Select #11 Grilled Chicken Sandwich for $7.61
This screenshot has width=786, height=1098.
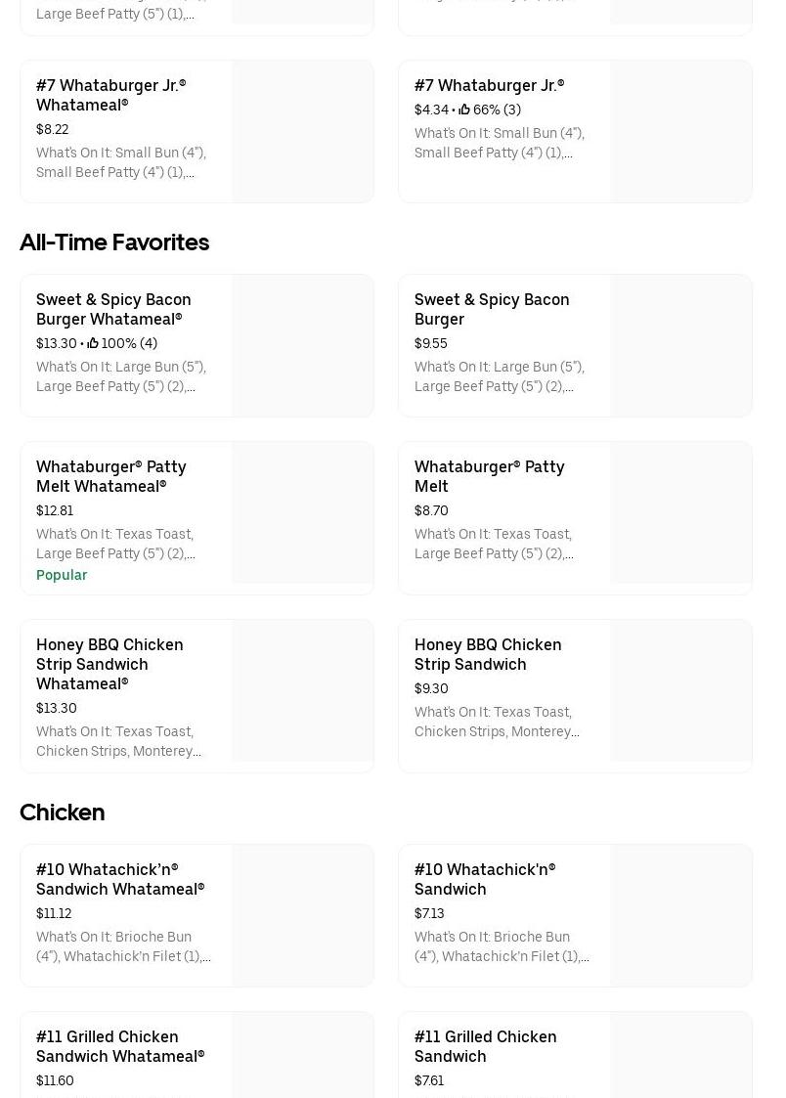[x=485, y=1046]
